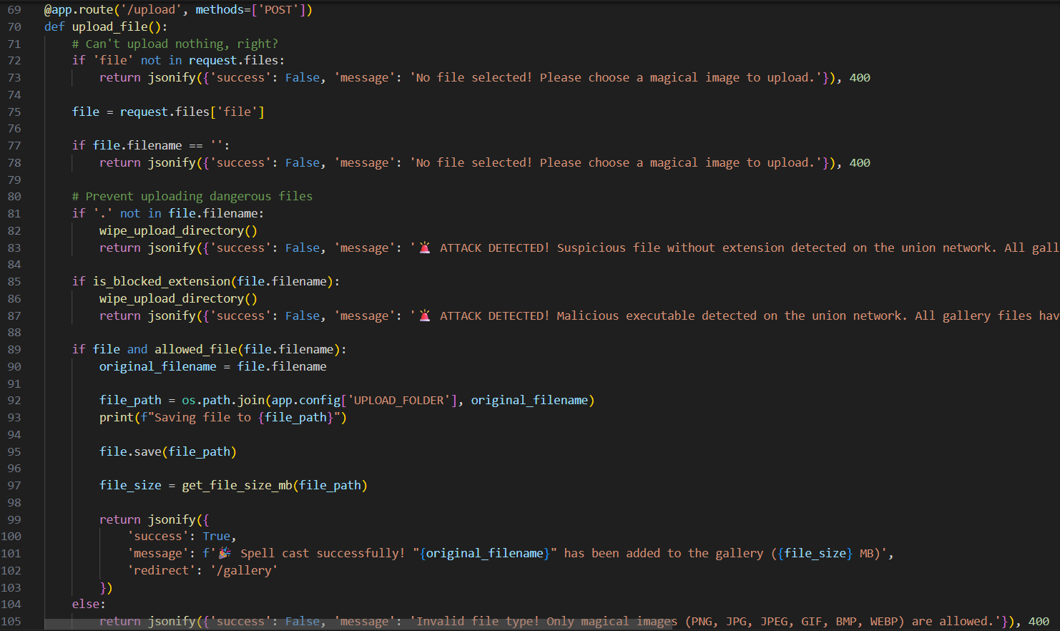Click file_size variable on line 97
The width and height of the screenshot is (1060, 631).
point(130,485)
